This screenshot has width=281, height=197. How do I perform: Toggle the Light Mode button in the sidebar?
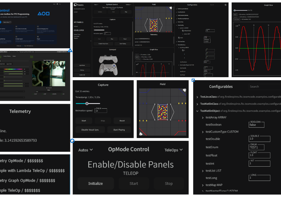tap(82, 65)
